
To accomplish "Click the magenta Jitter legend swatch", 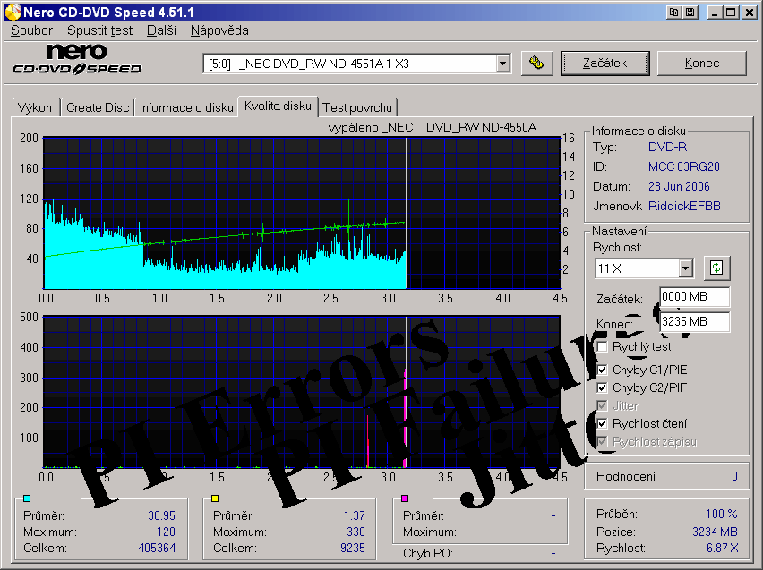I will coord(405,498).
